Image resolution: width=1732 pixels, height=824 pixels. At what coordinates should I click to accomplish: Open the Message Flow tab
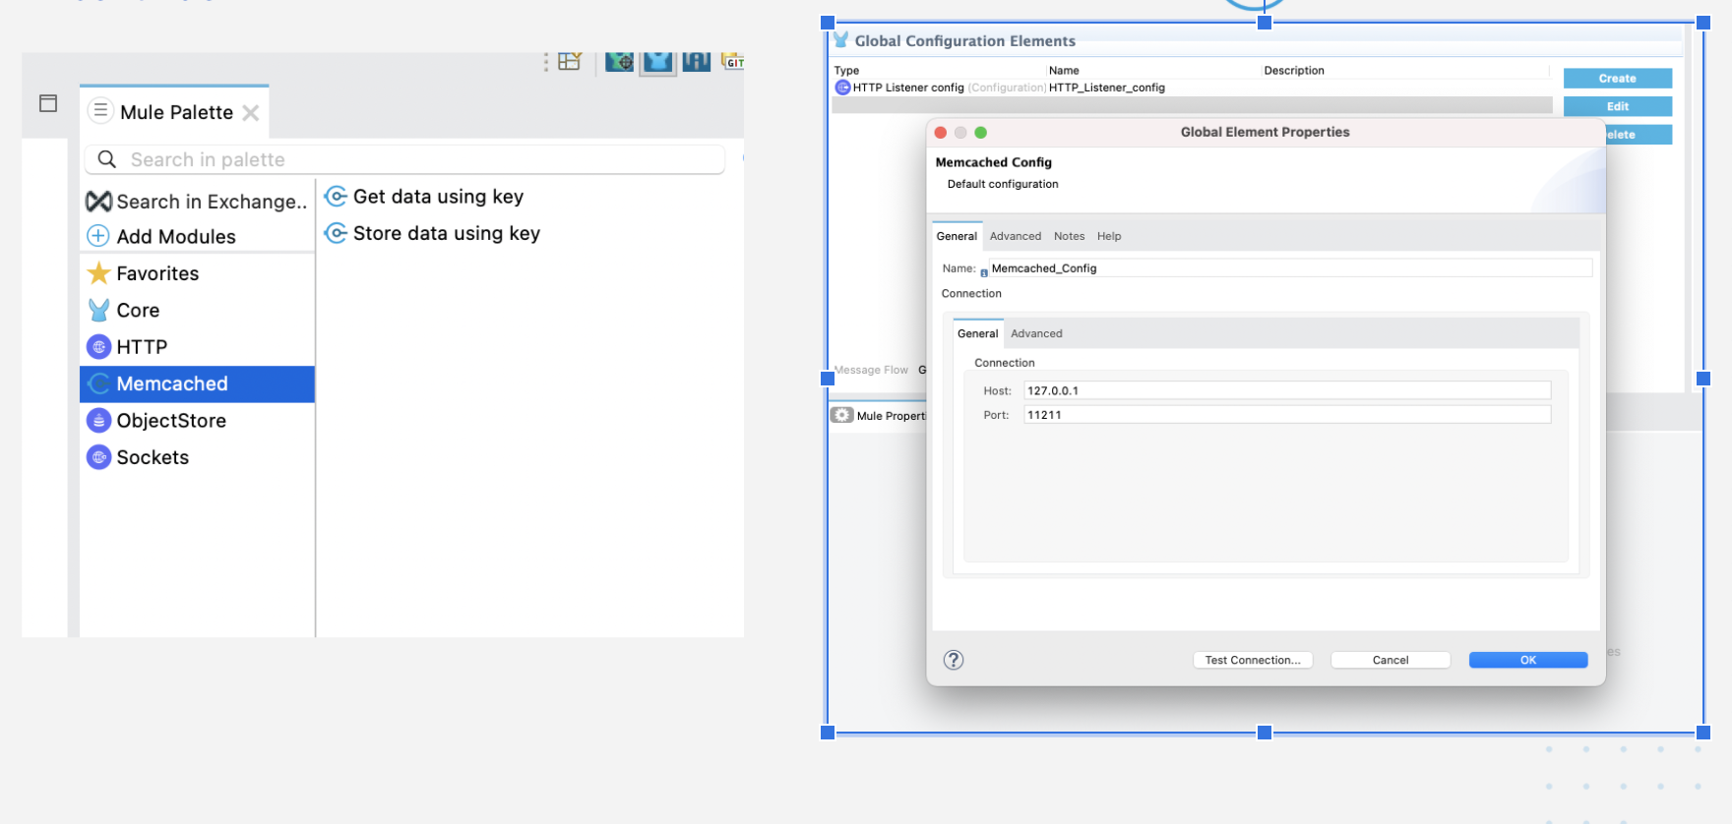871,370
